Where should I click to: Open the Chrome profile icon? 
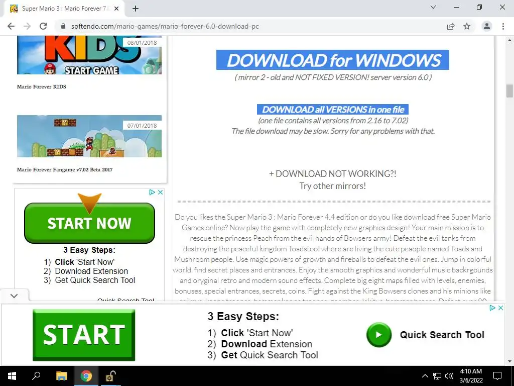click(487, 26)
